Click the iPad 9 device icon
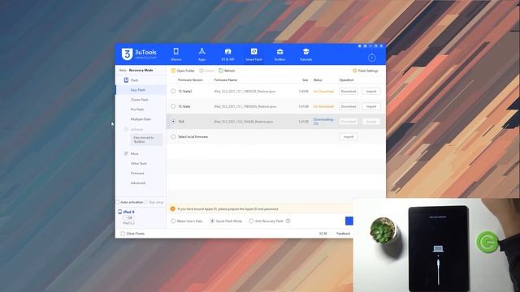 pos(119,212)
